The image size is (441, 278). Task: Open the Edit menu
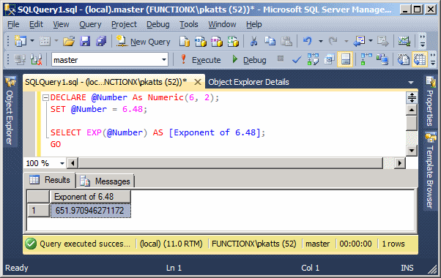(36, 25)
